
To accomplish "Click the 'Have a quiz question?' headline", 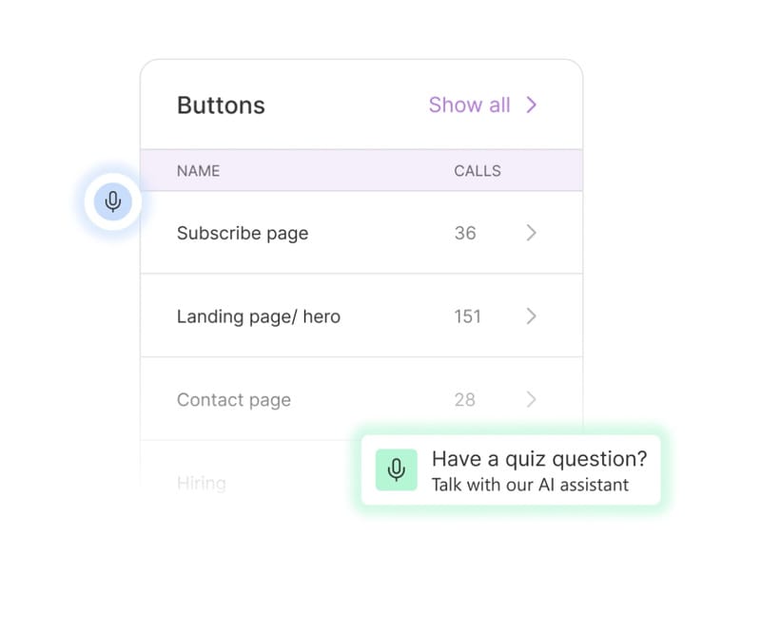I will click(539, 459).
